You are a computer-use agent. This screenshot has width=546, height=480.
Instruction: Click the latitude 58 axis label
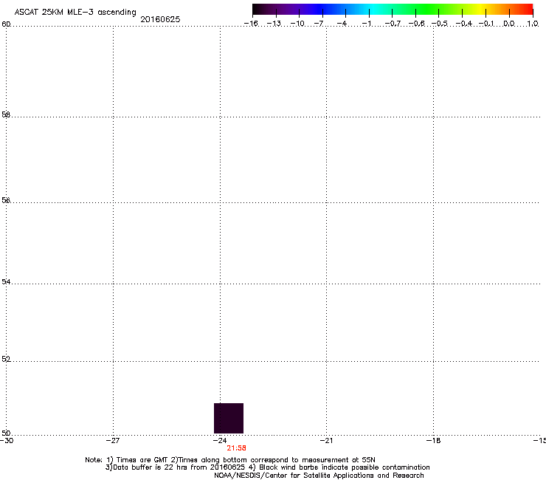point(6,114)
